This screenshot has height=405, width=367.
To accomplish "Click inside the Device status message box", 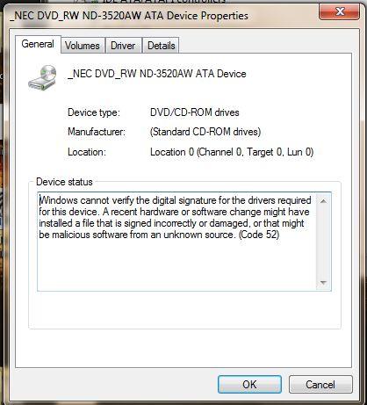I will coord(177,242).
